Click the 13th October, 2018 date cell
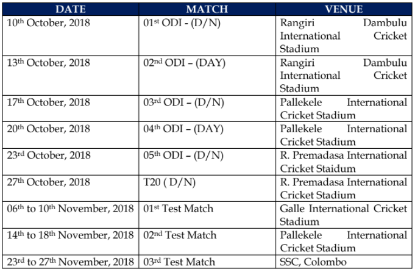Screen dimensions: 415x272 pyautogui.click(x=71, y=76)
